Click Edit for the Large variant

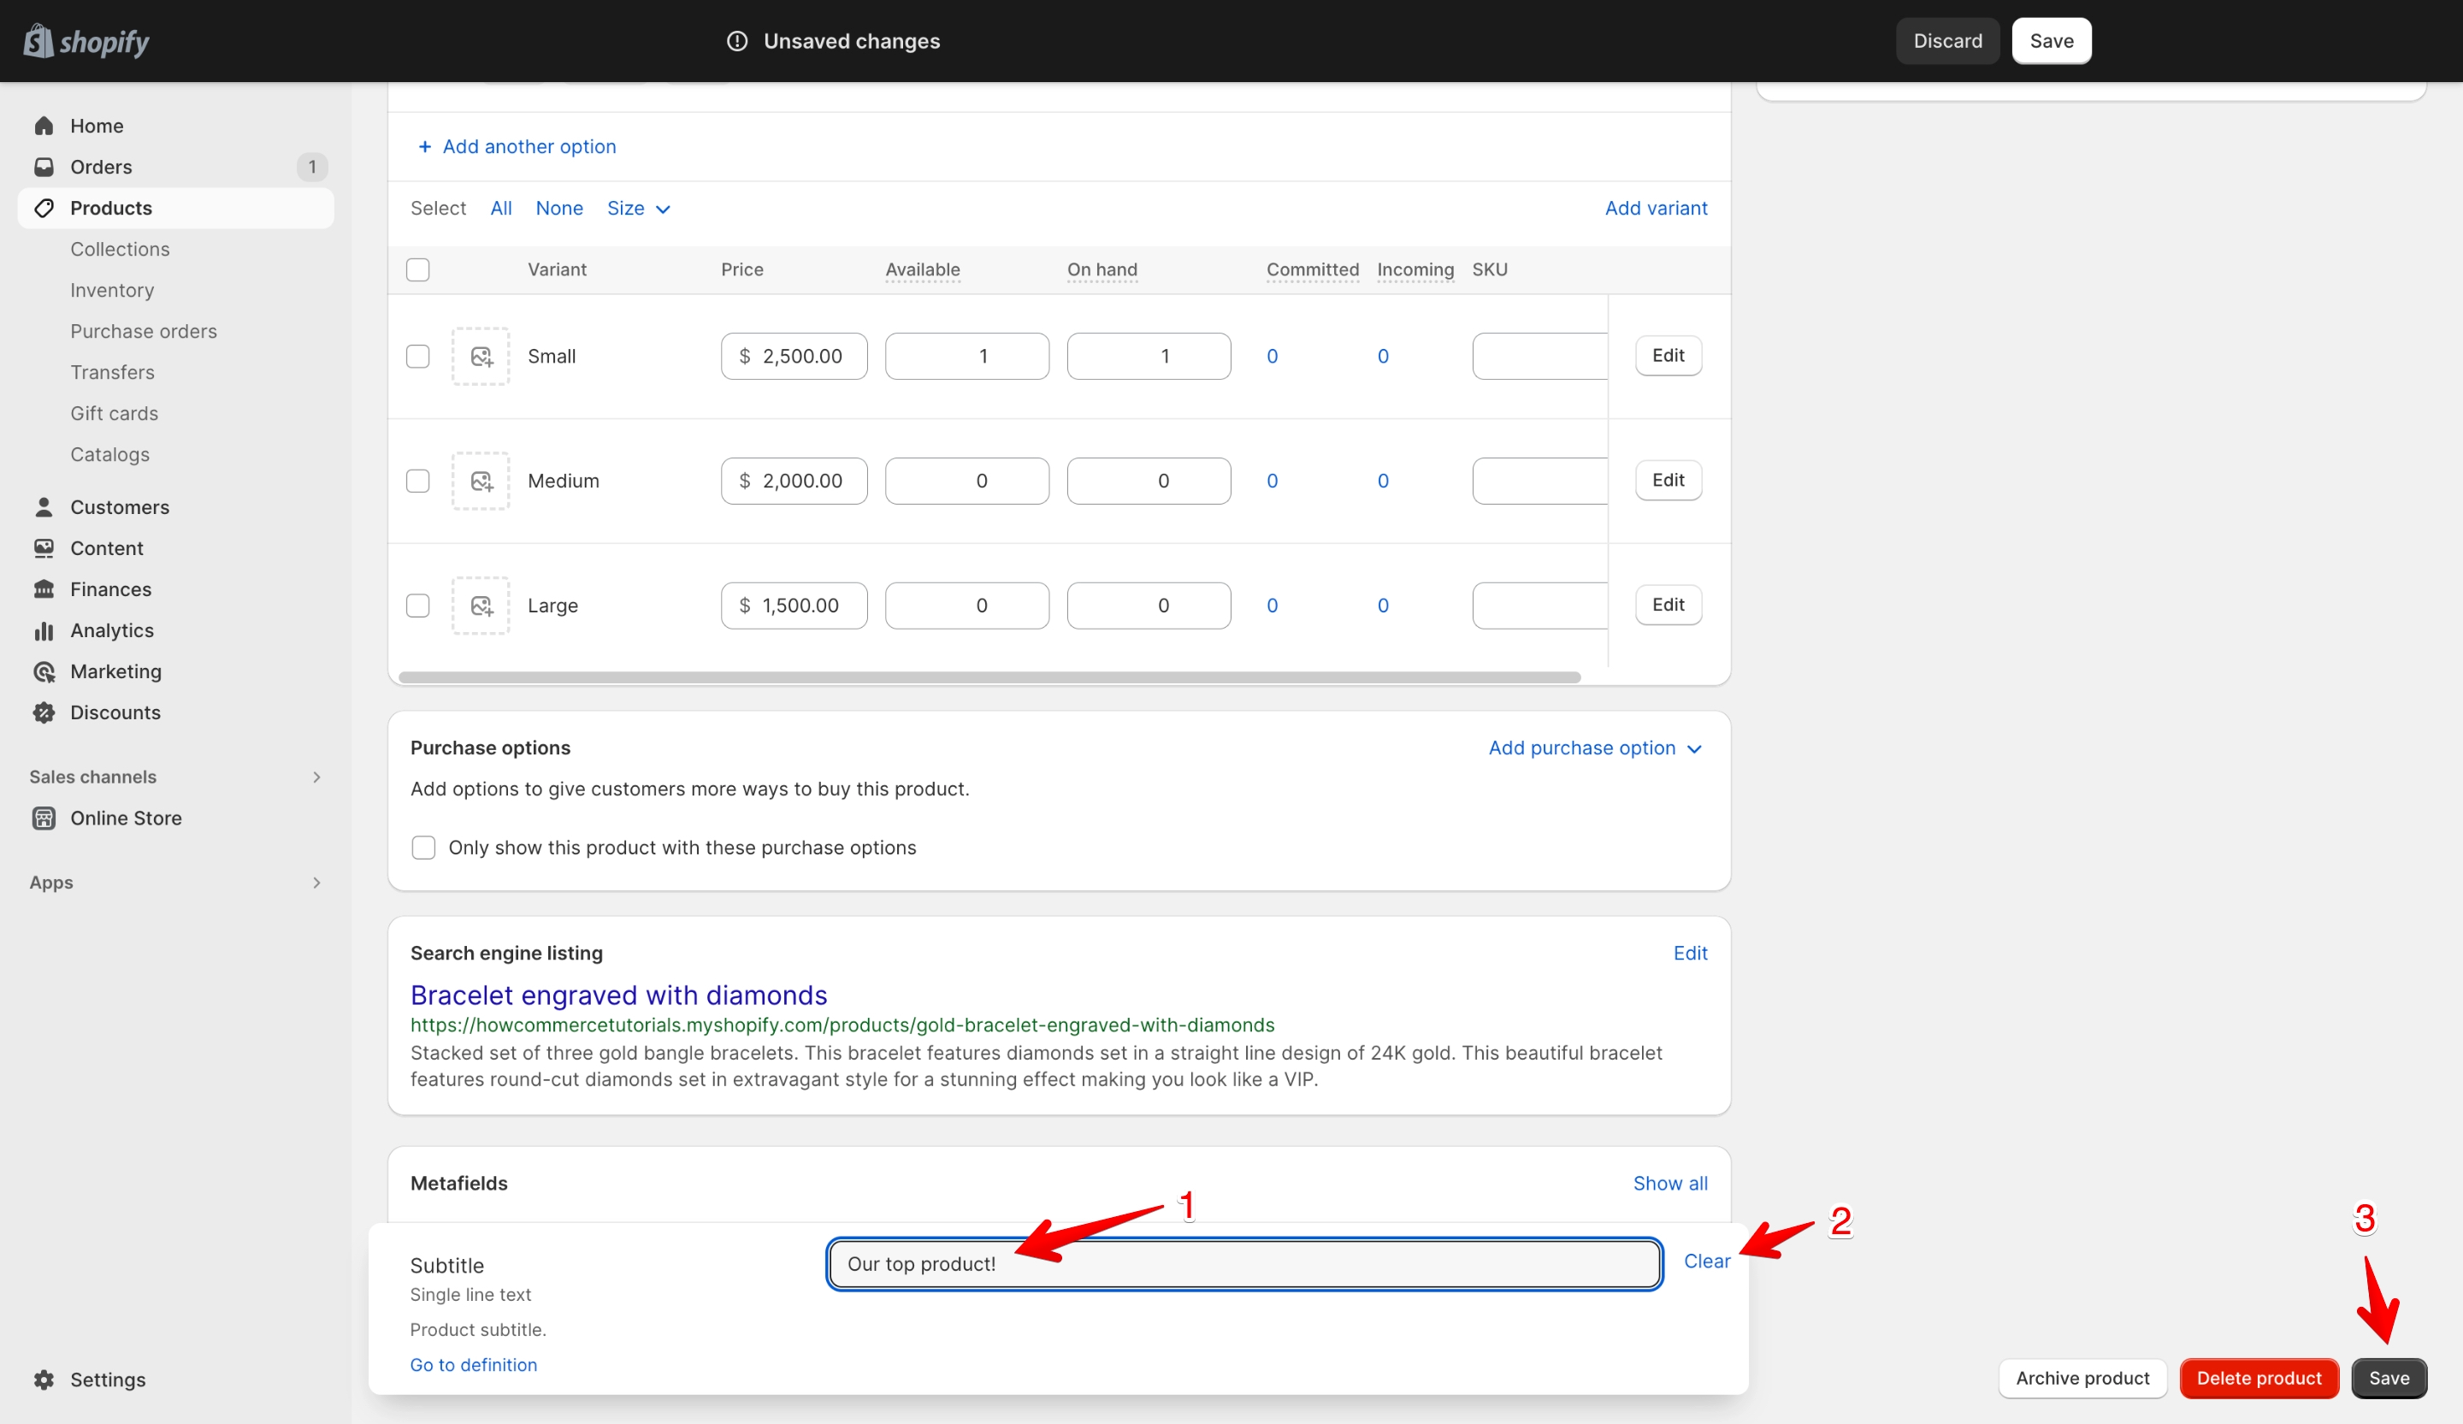pos(1668,605)
